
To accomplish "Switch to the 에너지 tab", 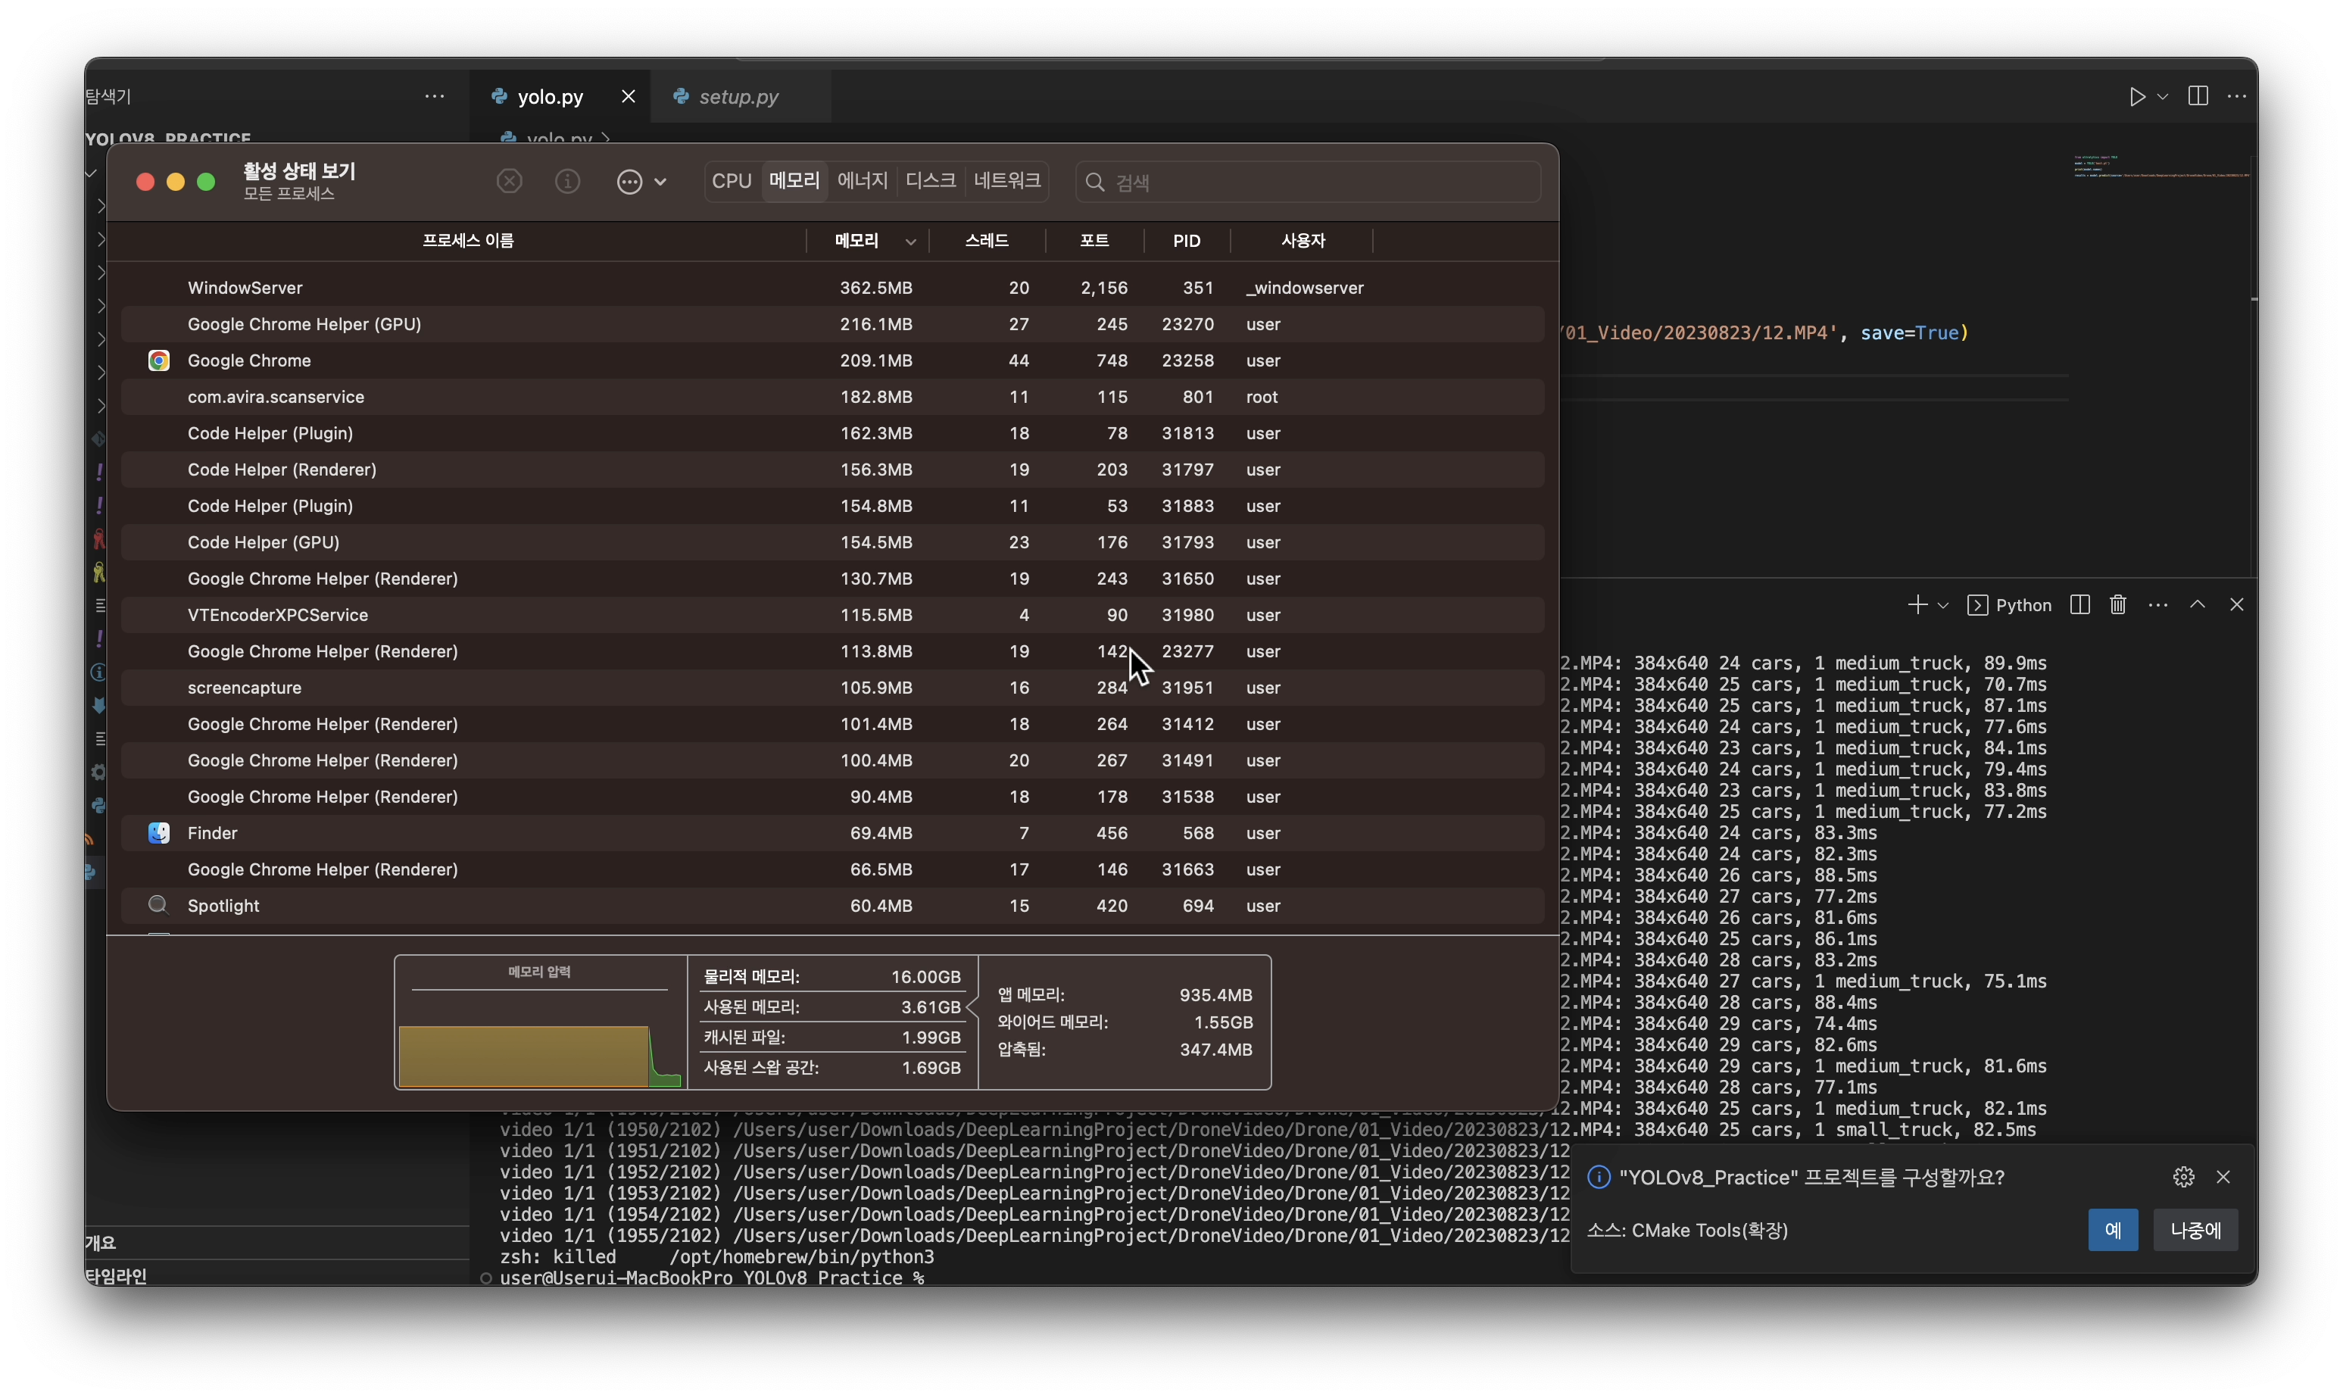I will [863, 181].
